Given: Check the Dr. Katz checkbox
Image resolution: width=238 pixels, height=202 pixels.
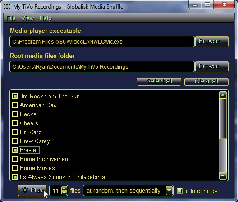Looking at the screenshot, I should click(x=15, y=132).
